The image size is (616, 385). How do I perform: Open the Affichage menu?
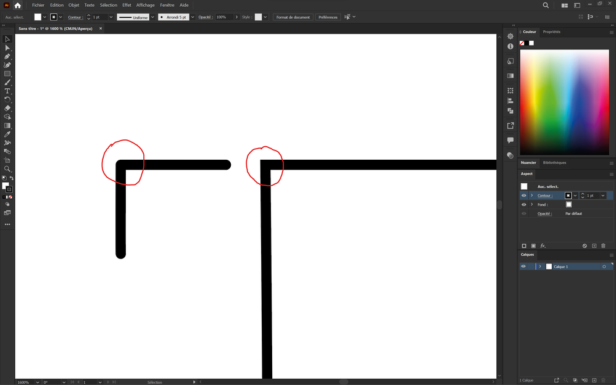click(145, 5)
